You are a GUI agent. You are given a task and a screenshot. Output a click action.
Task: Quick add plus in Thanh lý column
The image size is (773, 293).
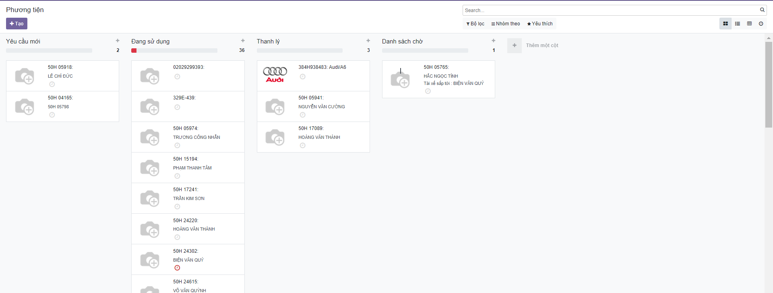(x=368, y=41)
